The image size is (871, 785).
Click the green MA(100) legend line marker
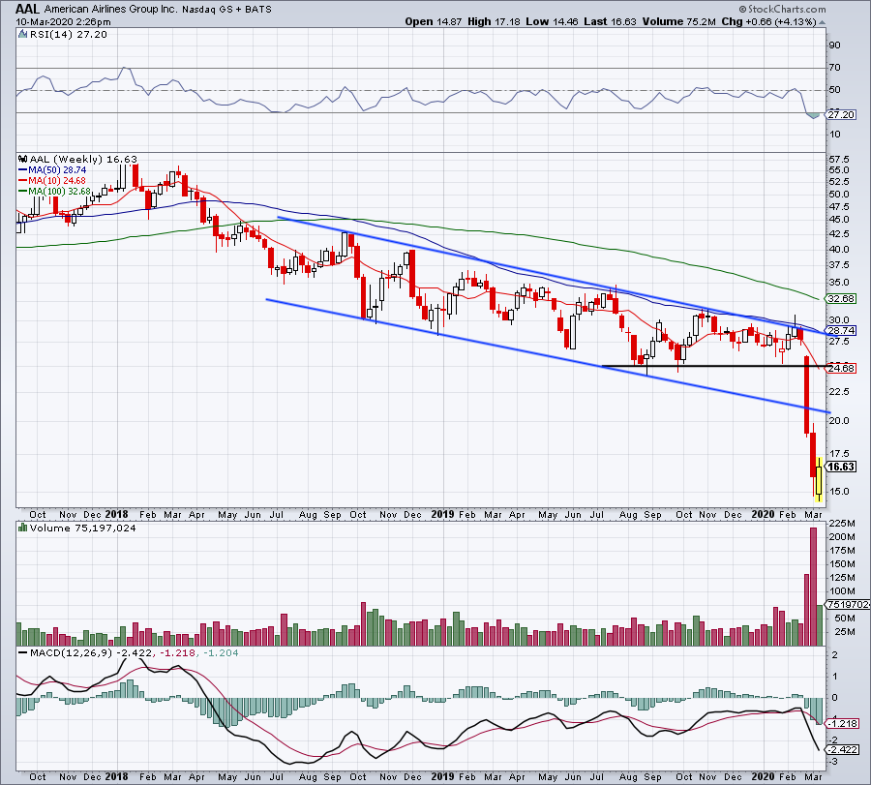(x=23, y=192)
